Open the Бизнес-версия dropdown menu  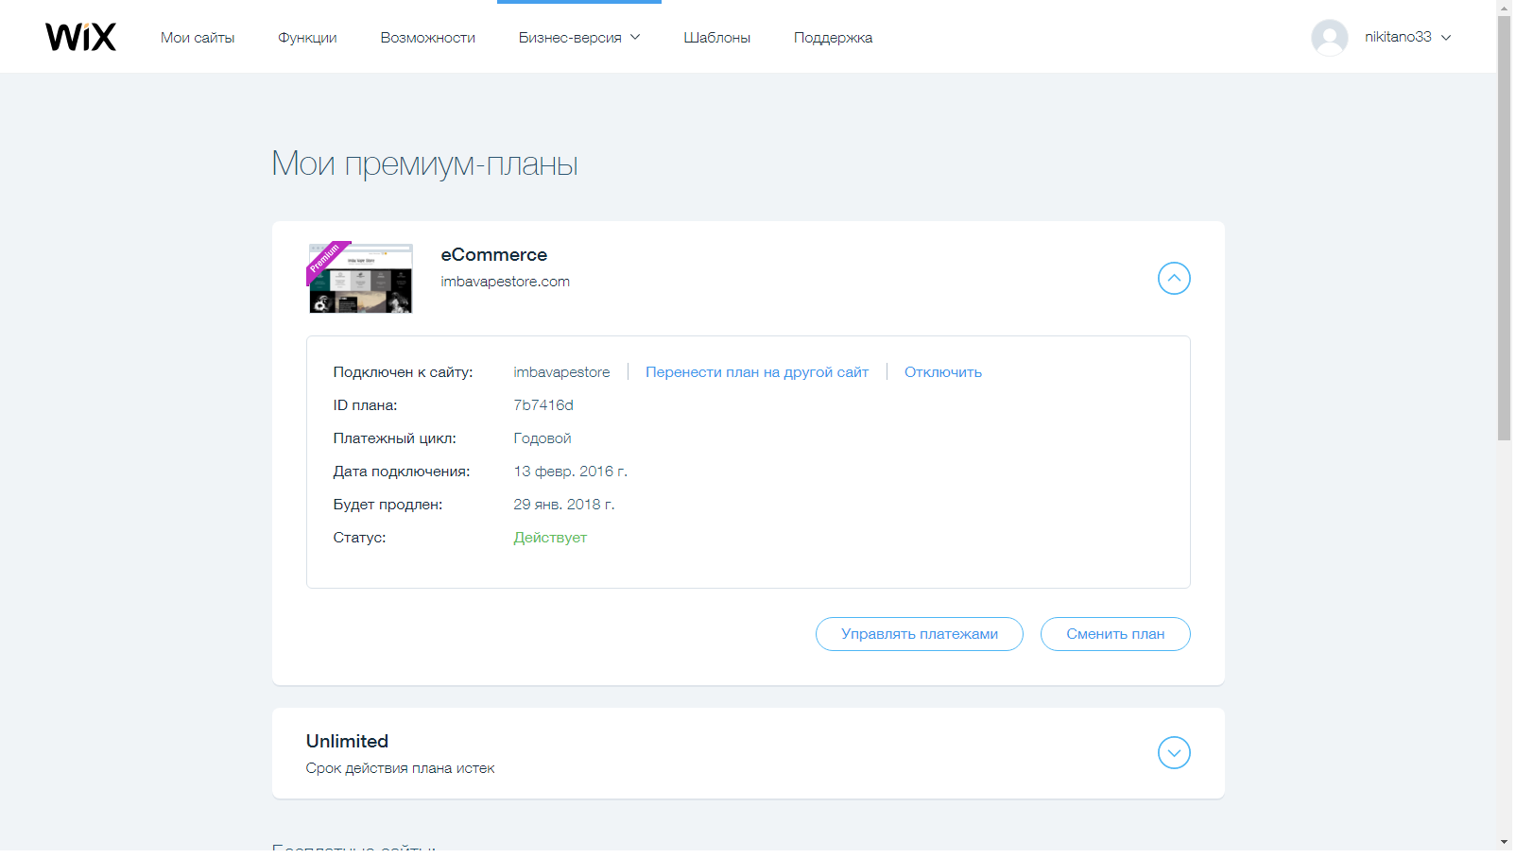coord(579,38)
